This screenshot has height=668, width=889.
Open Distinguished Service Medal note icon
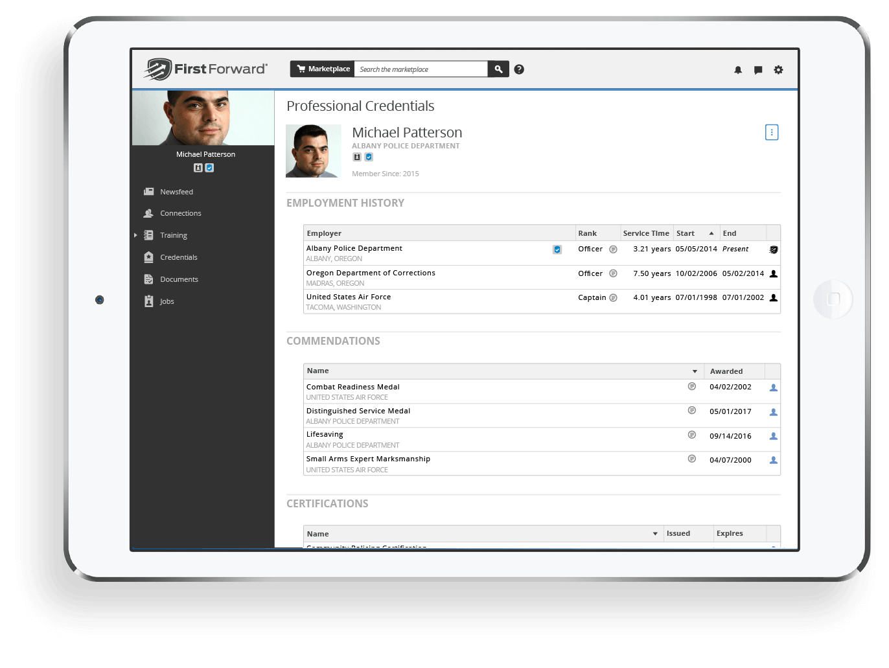692,410
